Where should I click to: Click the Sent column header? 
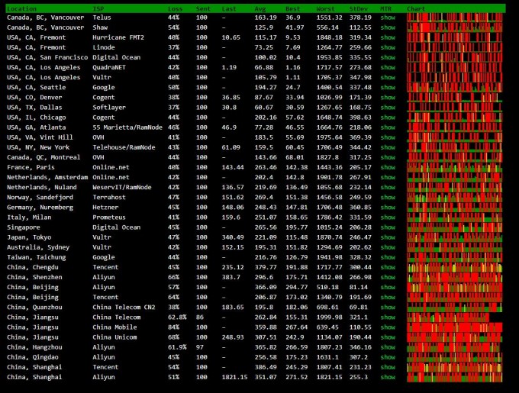pyautogui.click(x=203, y=8)
